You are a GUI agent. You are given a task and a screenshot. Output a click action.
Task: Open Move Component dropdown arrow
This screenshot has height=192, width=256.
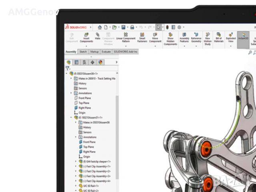[155, 46]
